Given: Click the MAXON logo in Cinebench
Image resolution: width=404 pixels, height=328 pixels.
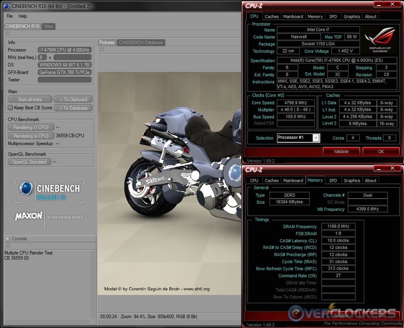Looking at the screenshot, I should click(x=28, y=216).
